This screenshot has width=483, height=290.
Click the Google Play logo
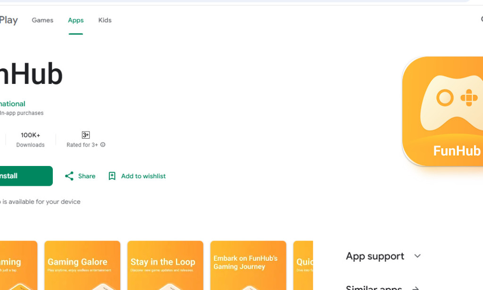(x=8, y=20)
